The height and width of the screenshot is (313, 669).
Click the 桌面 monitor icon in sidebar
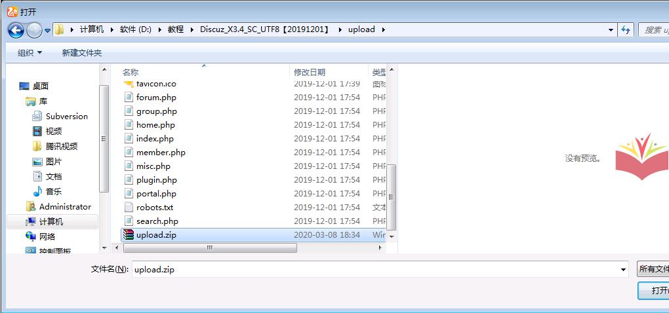tap(24, 86)
